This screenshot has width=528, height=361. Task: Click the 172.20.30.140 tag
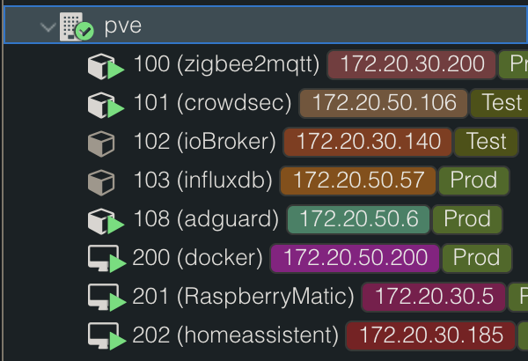tap(368, 142)
